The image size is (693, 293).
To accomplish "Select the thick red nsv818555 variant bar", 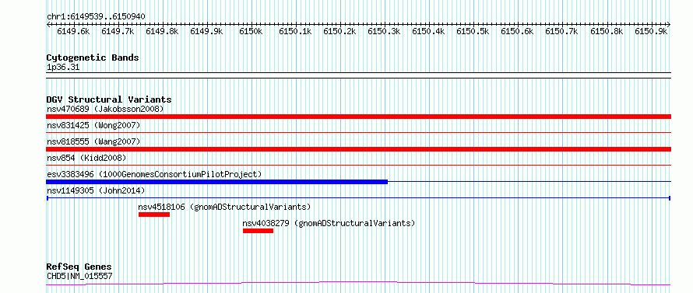I will 358,149.
